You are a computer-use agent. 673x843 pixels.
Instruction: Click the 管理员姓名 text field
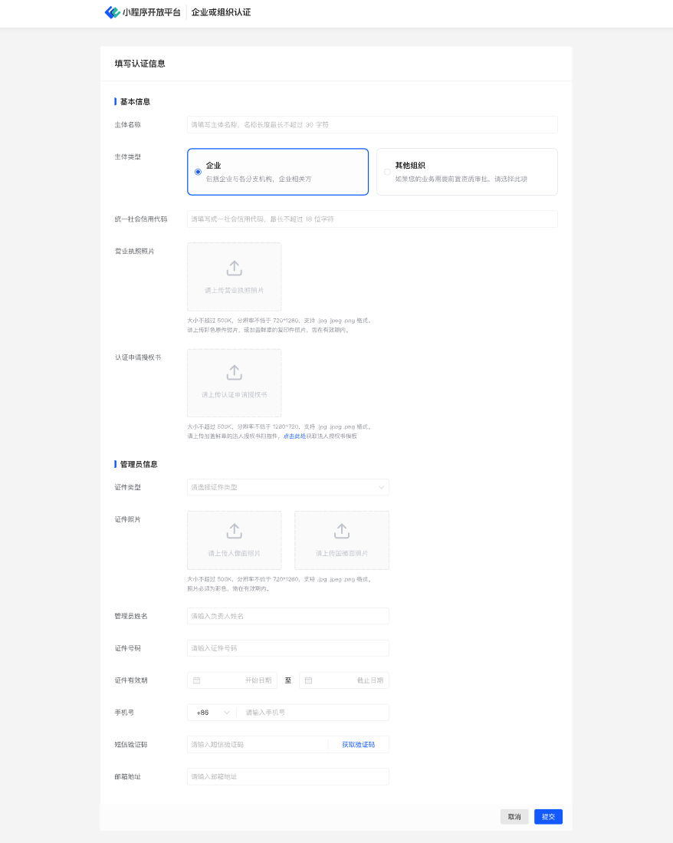pos(287,616)
